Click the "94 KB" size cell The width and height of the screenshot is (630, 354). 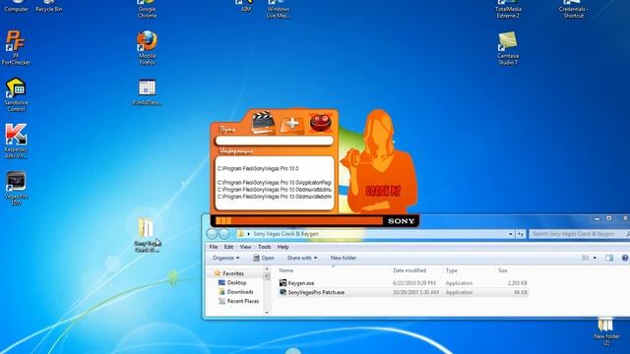[x=521, y=292]
